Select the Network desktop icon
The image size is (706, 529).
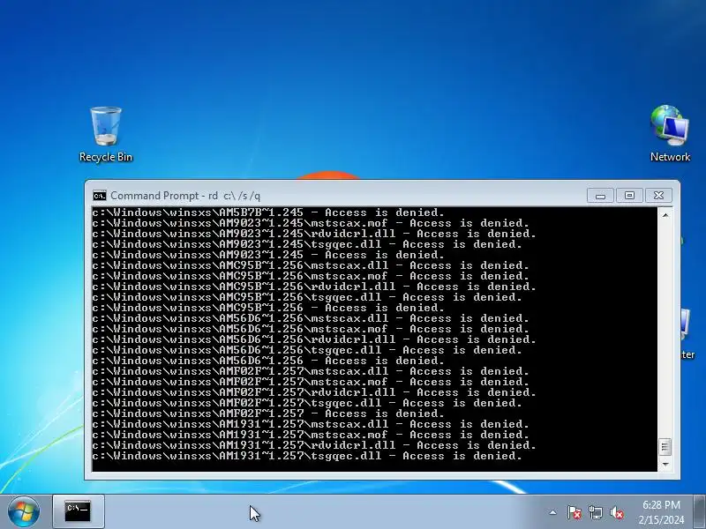click(x=670, y=134)
